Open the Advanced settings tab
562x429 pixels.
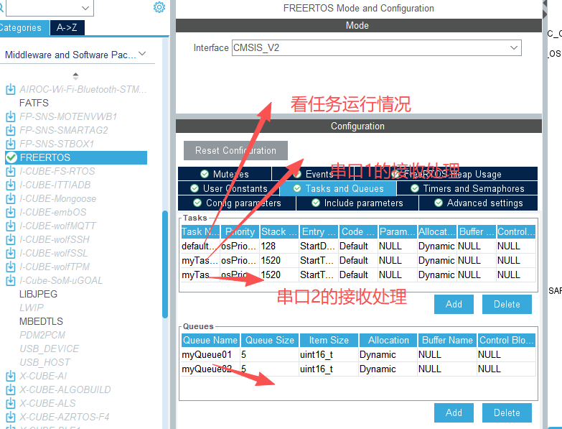coord(479,203)
